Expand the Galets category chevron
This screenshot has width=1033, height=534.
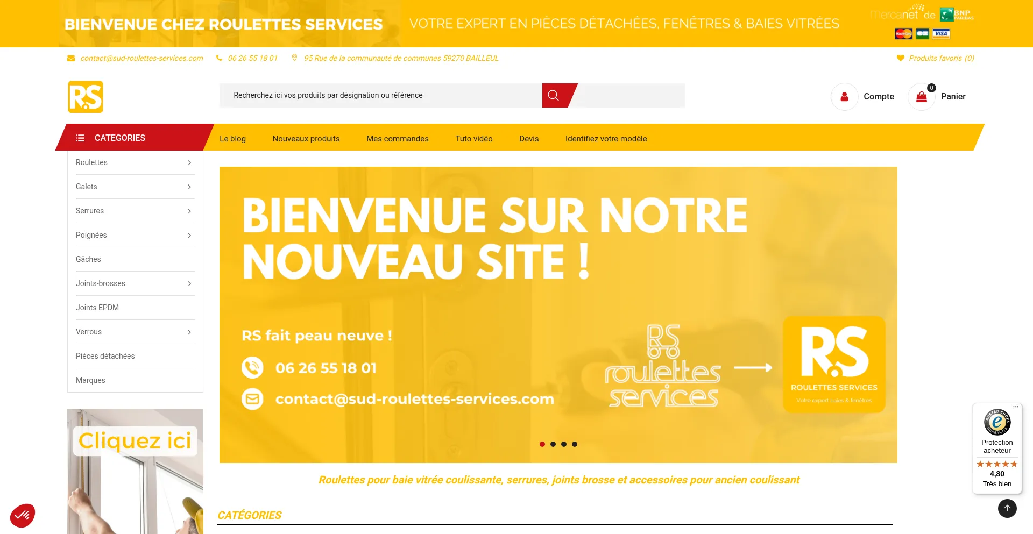click(189, 187)
